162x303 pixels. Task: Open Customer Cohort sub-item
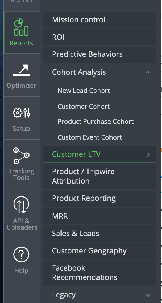[x=84, y=106]
